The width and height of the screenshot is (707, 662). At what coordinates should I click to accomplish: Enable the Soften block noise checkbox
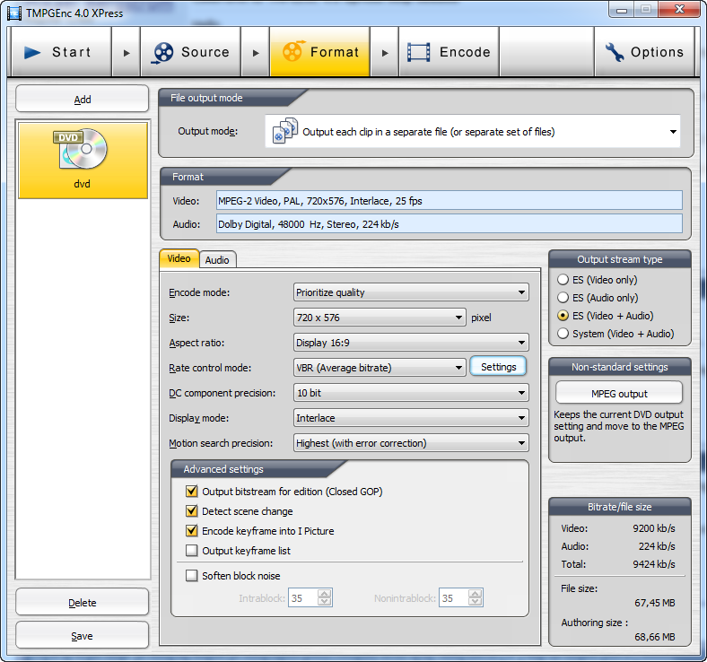click(x=191, y=576)
